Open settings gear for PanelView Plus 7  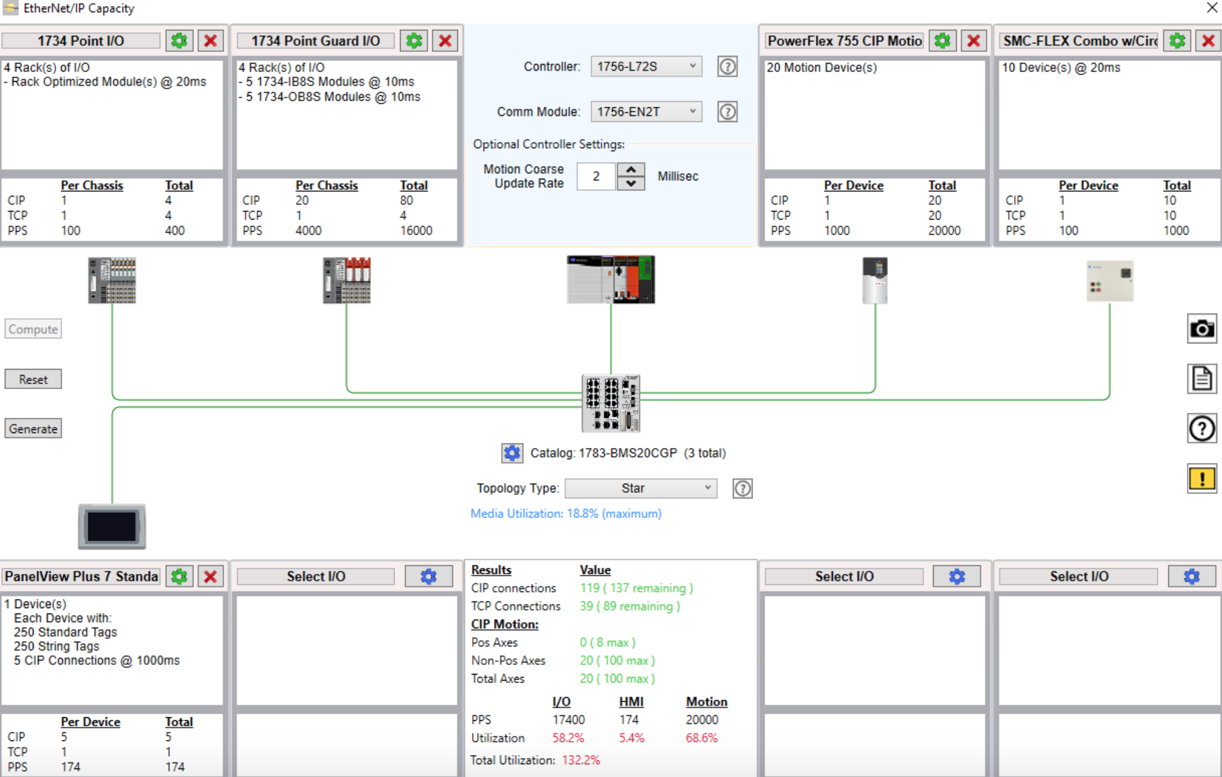pyautogui.click(x=179, y=576)
